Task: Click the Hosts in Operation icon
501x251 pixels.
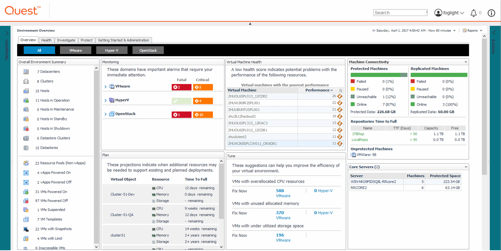Action: pos(26,101)
